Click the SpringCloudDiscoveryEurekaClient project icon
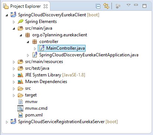153x135 pixels. (13, 14)
